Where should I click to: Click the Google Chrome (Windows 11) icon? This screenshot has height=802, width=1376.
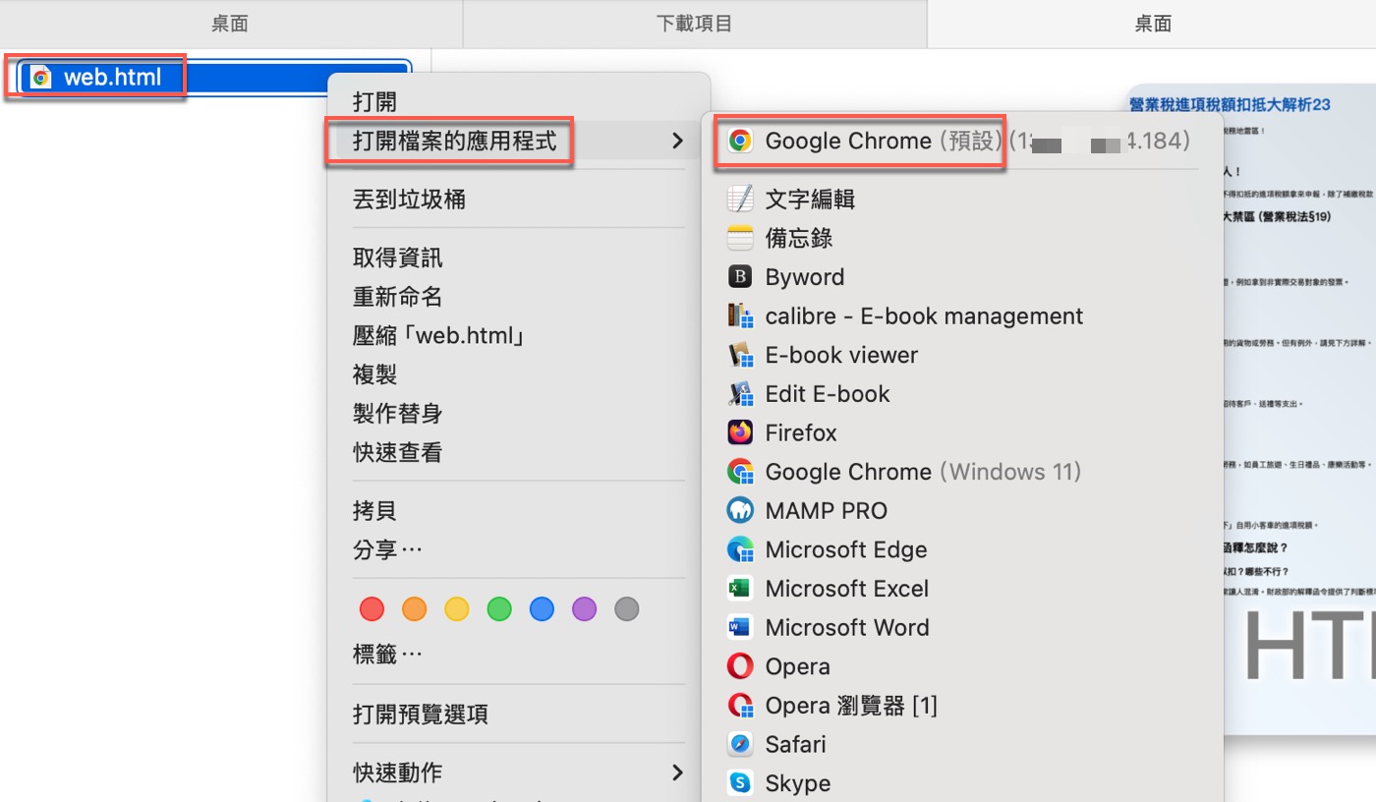coord(740,472)
